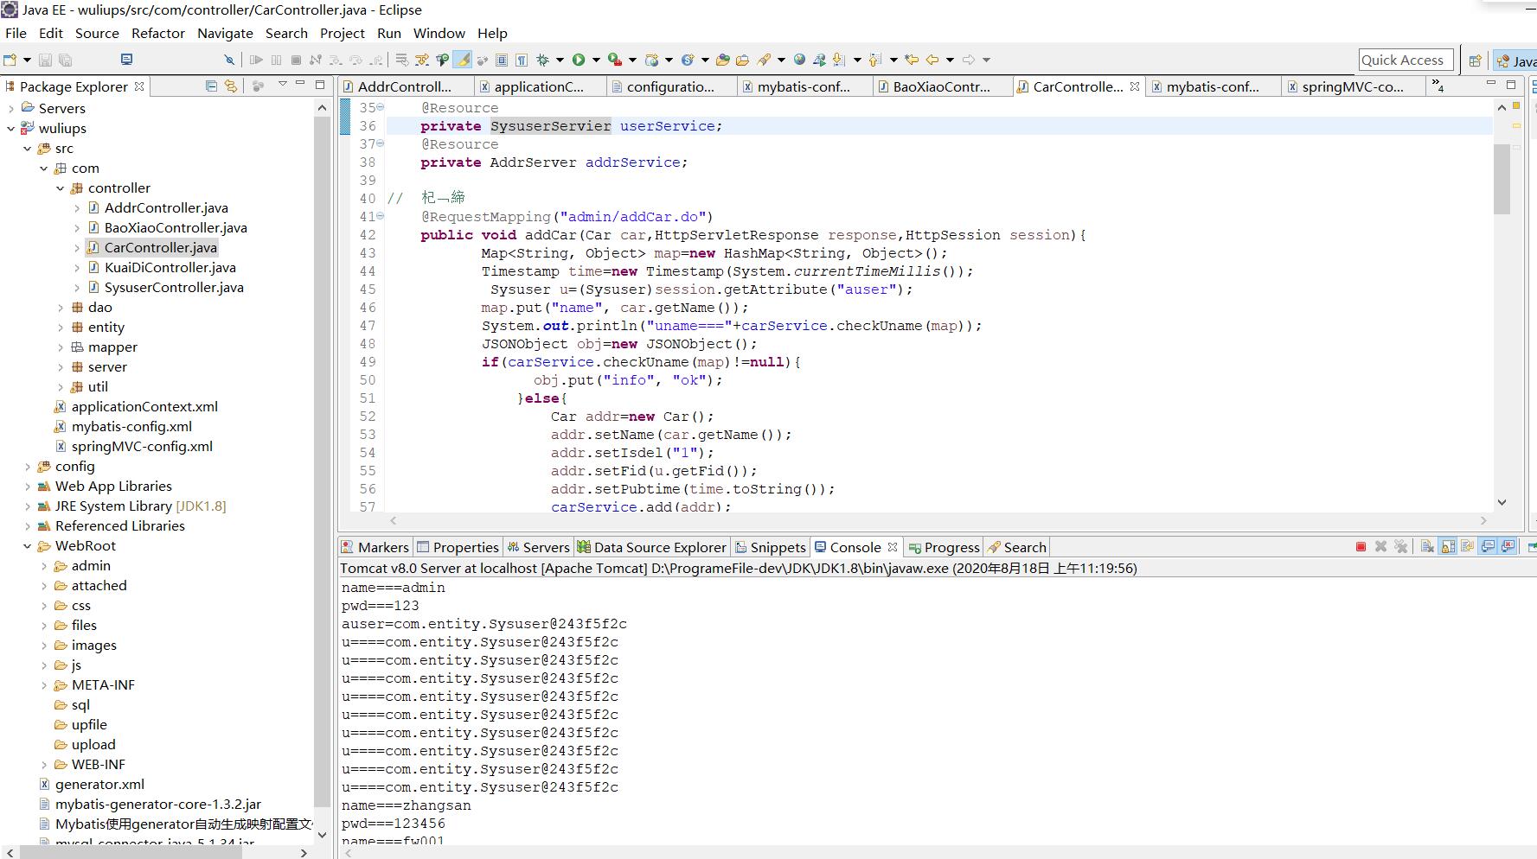1537x859 pixels.
Task: Expand the Servers project node
Action: (11, 108)
